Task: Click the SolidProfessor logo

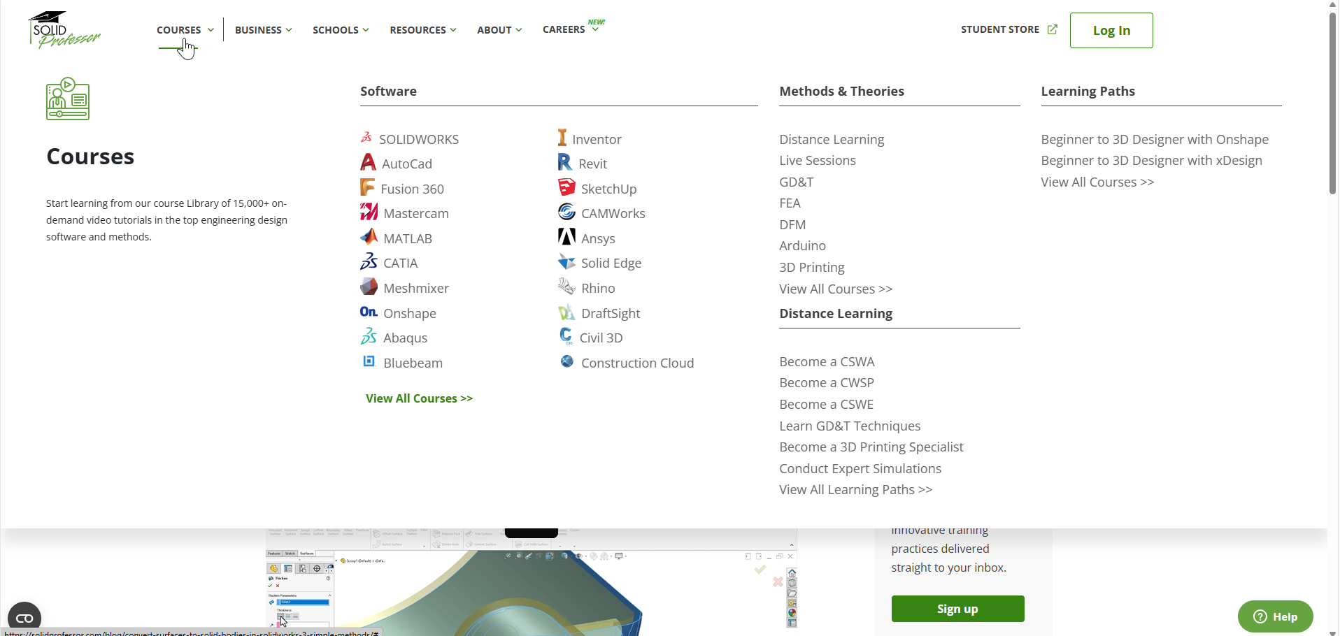Action: coord(64,30)
